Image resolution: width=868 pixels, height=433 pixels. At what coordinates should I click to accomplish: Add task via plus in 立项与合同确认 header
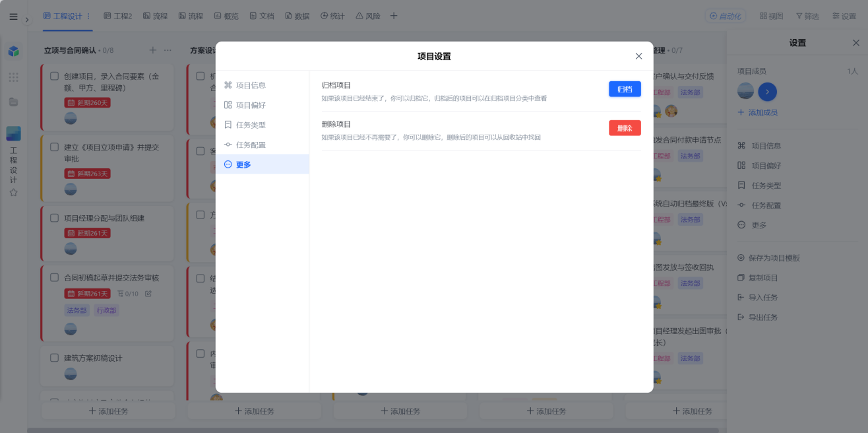153,50
